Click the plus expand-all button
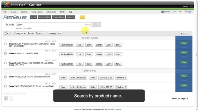 [x=181, y=33]
